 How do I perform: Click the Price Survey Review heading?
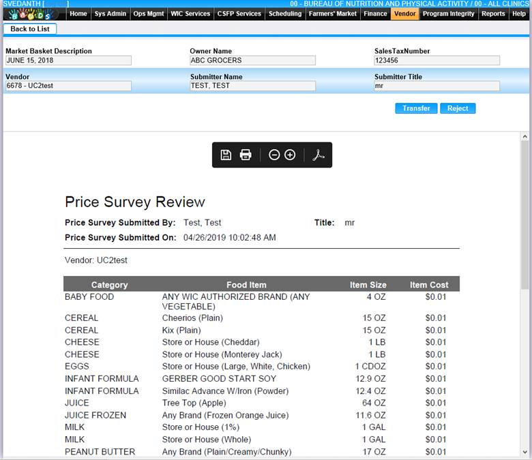(x=134, y=202)
